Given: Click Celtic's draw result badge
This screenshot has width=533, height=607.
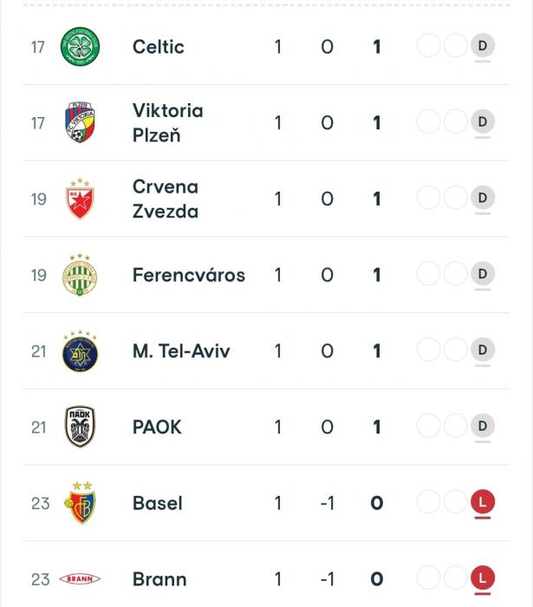Looking at the screenshot, I should (483, 46).
